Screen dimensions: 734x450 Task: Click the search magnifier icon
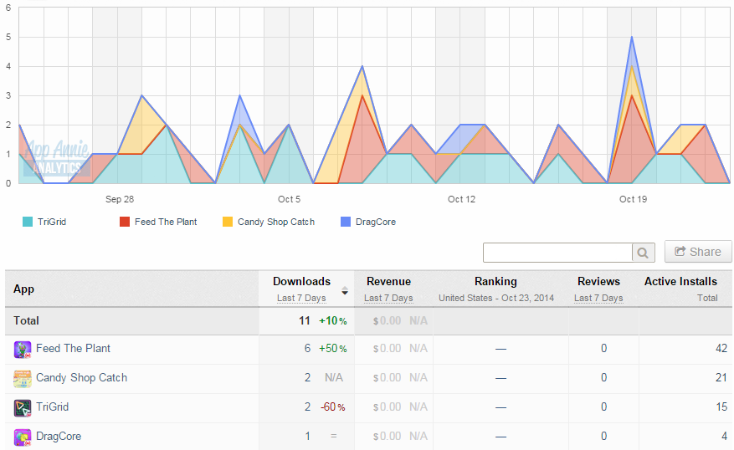click(643, 253)
